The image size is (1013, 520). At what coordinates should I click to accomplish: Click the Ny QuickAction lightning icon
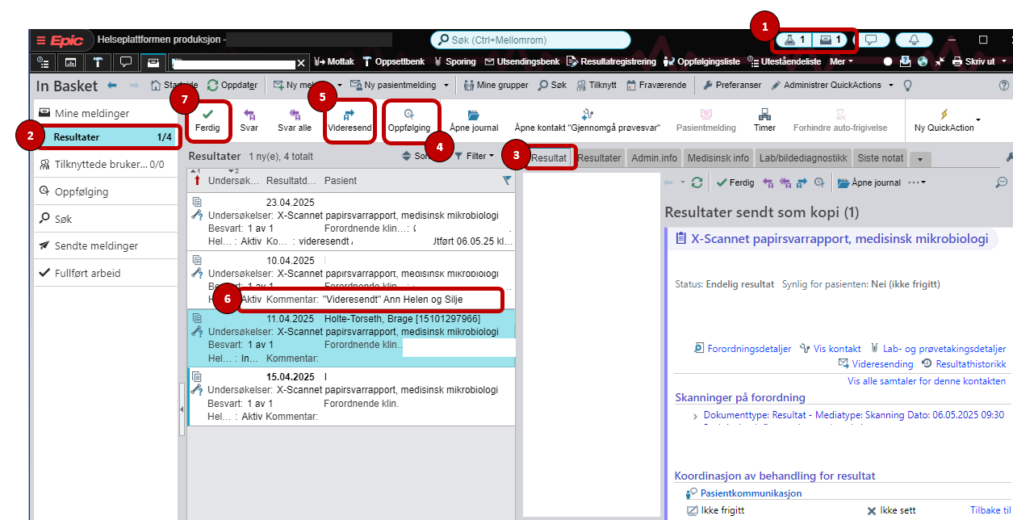point(944,115)
